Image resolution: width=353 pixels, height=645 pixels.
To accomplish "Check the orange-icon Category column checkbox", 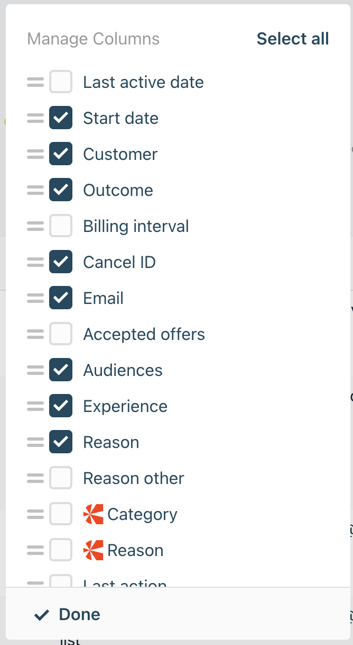I will [61, 514].
